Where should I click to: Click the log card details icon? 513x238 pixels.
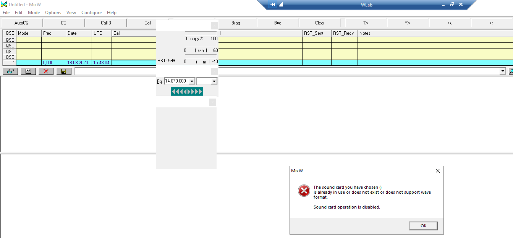[x=28, y=71]
